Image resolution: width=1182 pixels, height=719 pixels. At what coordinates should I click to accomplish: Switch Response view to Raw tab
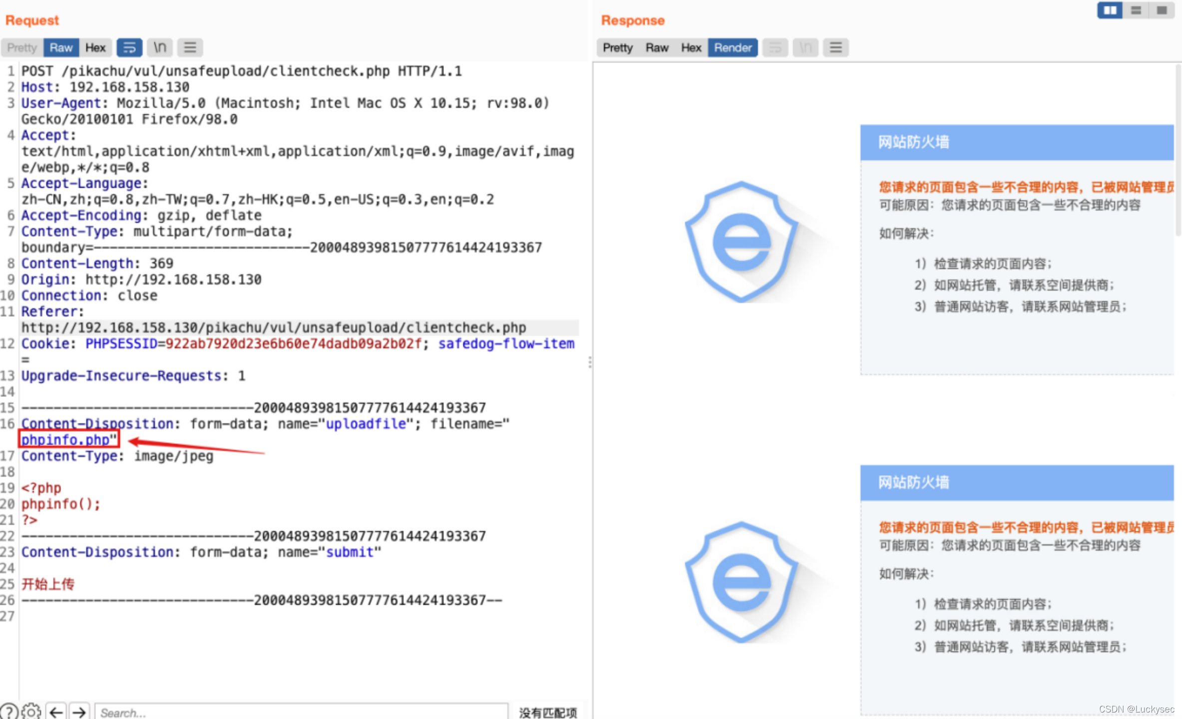click(657, 47)
